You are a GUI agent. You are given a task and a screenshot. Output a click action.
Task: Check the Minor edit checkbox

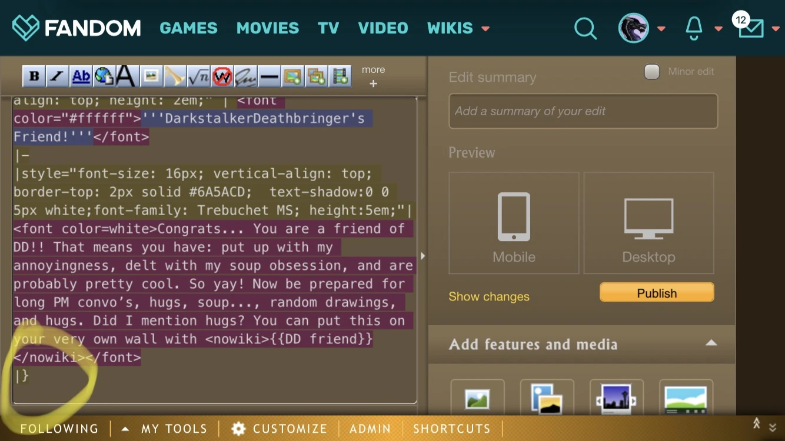pyautogui.click(x=651, y=72)
